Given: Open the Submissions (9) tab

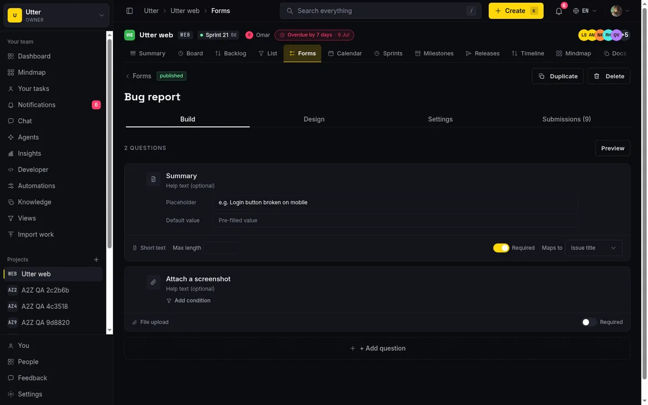Looking at the screenshot, I should (567, 119).
